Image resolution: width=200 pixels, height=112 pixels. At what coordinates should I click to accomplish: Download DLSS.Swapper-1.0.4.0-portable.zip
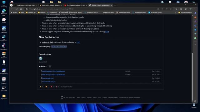point(53,75)
